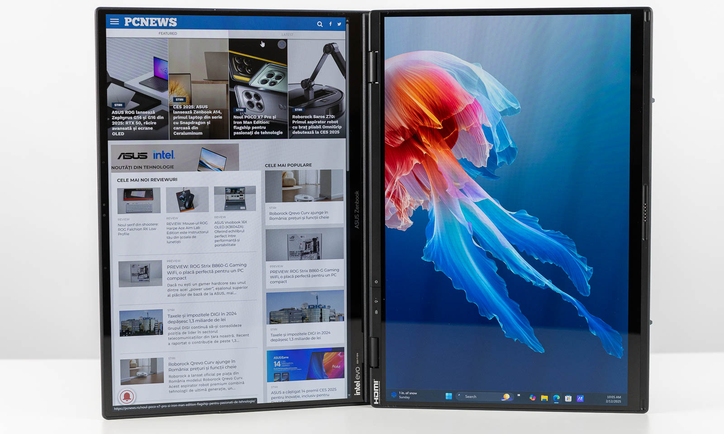Open the DIGI building thumbnail in the article list
The width and height of the screenshot is (724, 434).
[x=141, y=322]
